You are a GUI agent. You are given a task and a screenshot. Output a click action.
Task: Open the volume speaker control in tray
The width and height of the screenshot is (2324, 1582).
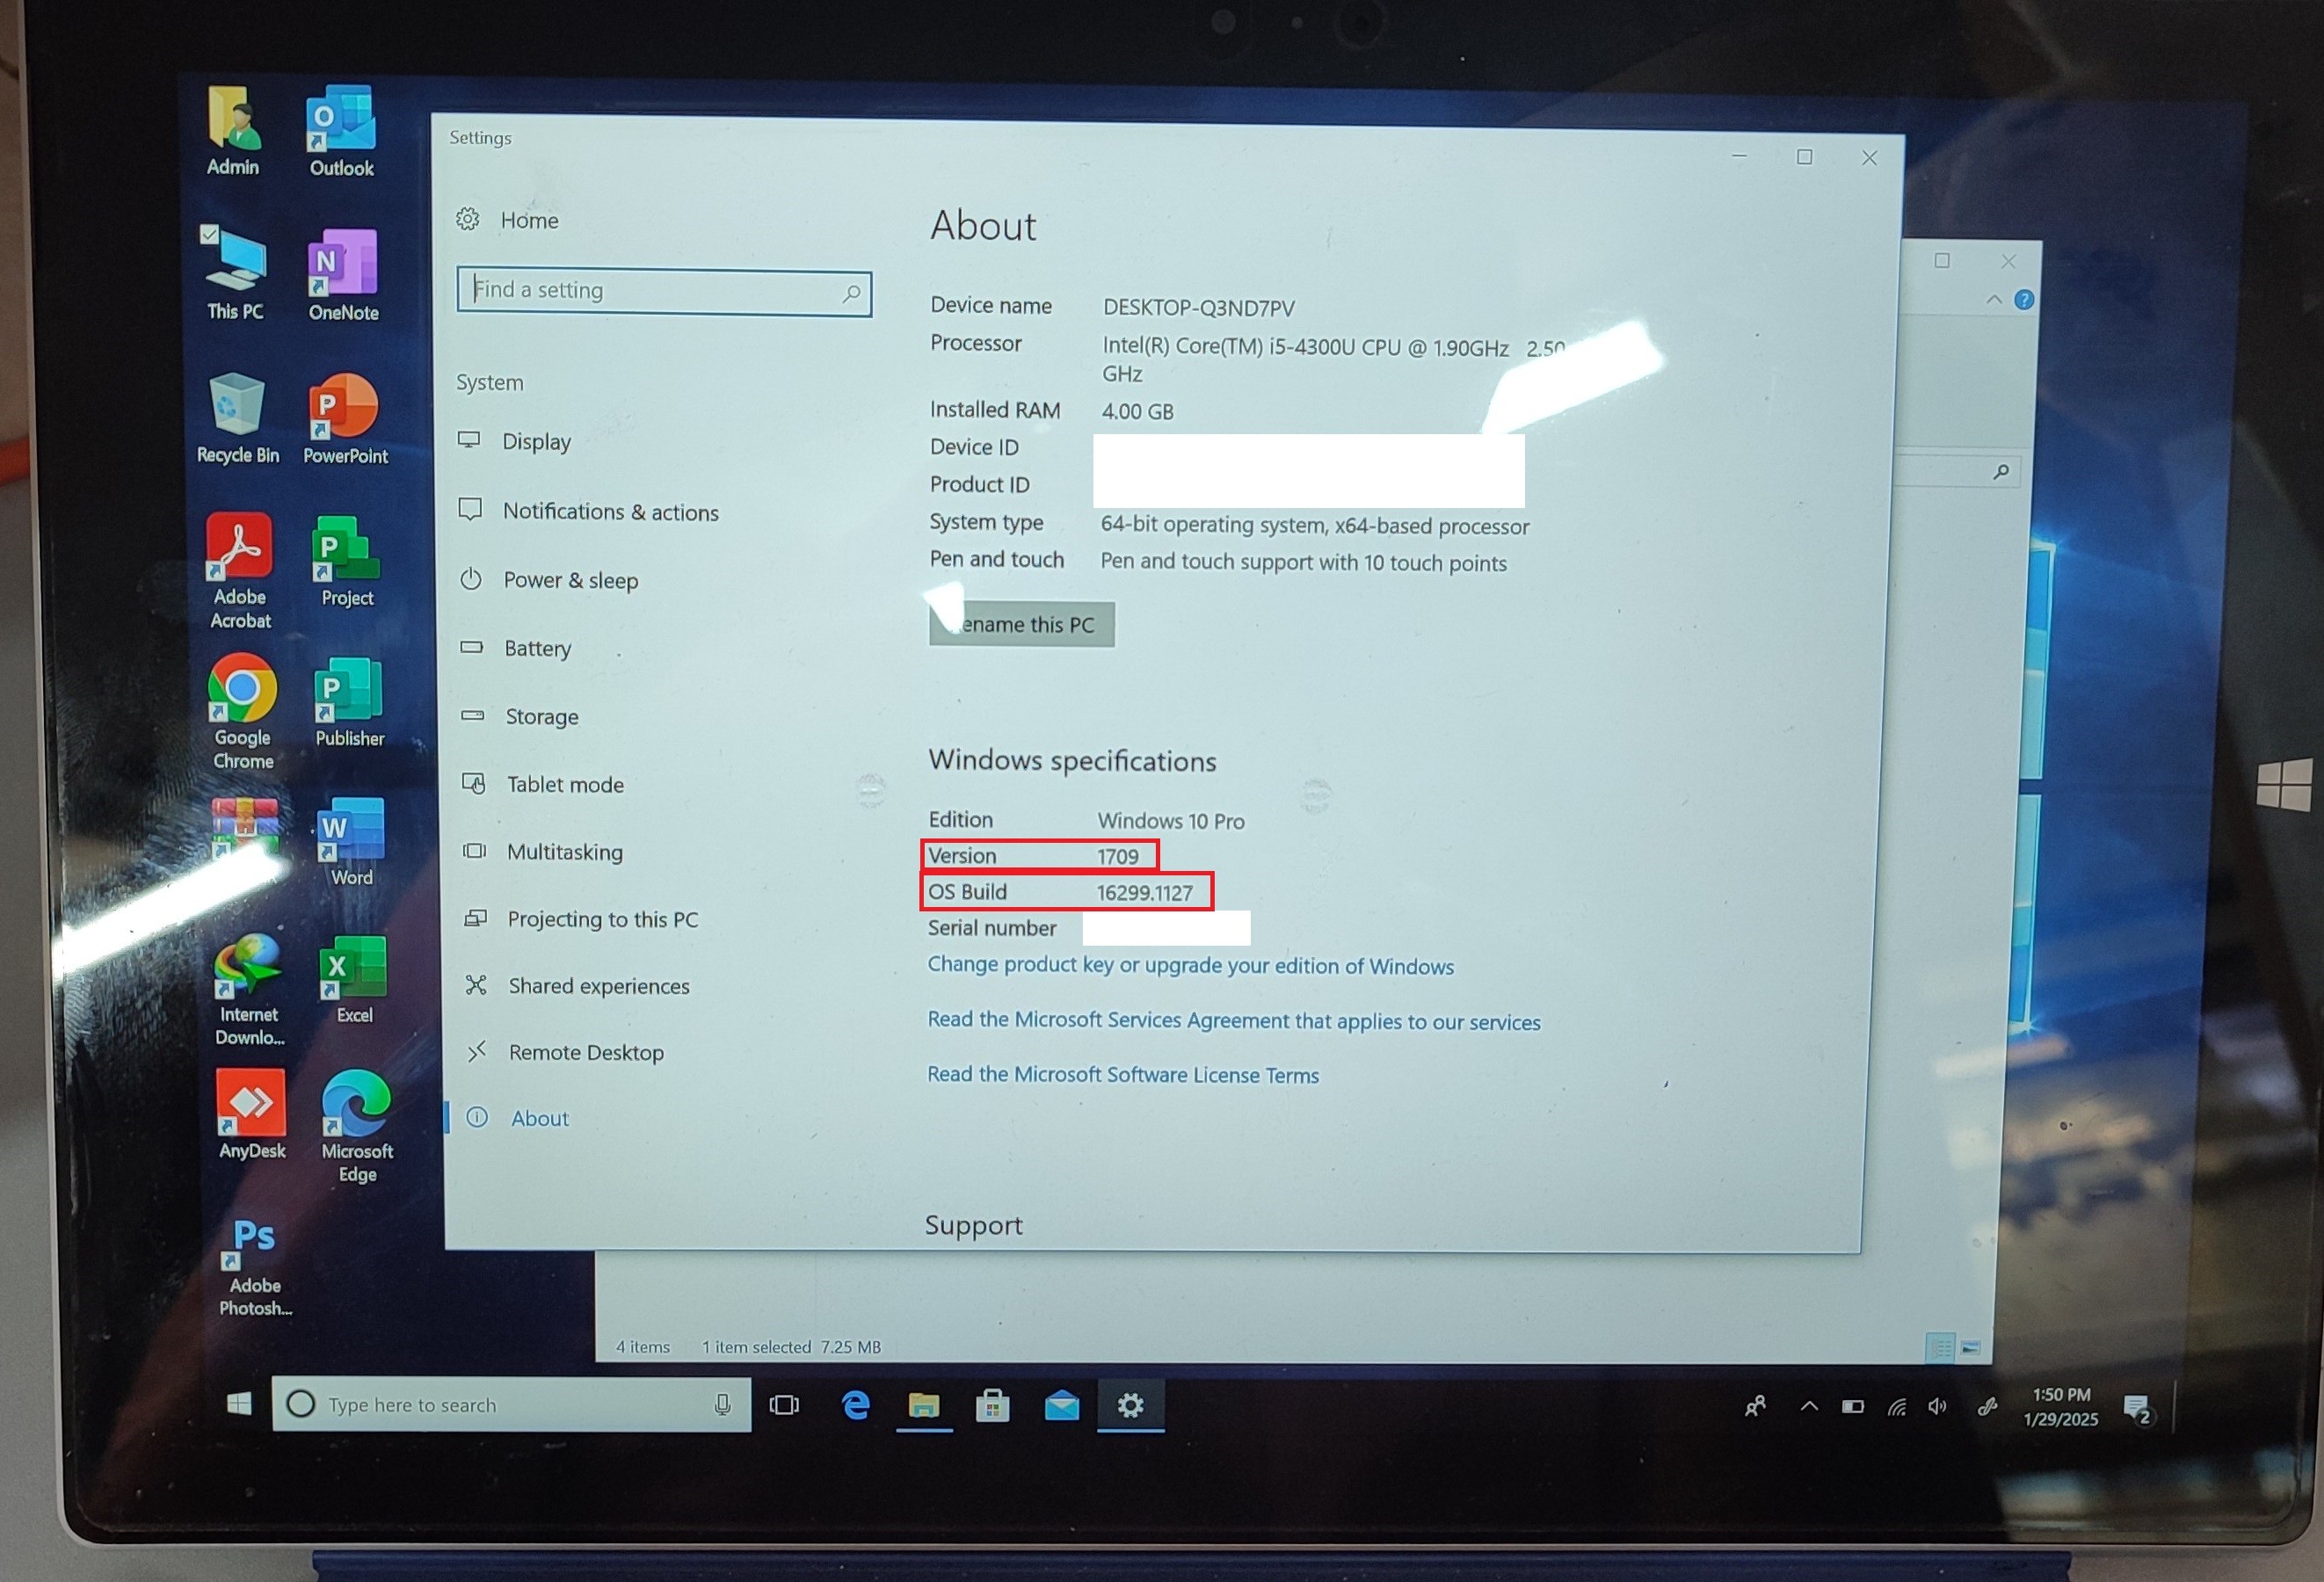1938,1407
